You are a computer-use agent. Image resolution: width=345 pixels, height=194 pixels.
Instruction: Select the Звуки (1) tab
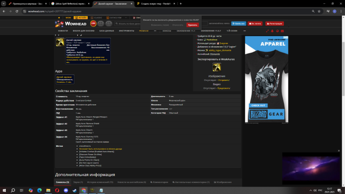(78, 182)
